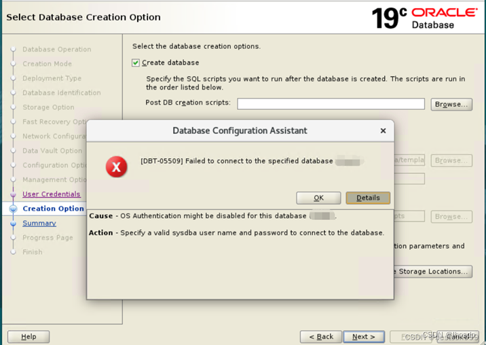
Task: Click Browse beside the template path field
Action: (451, 160)
